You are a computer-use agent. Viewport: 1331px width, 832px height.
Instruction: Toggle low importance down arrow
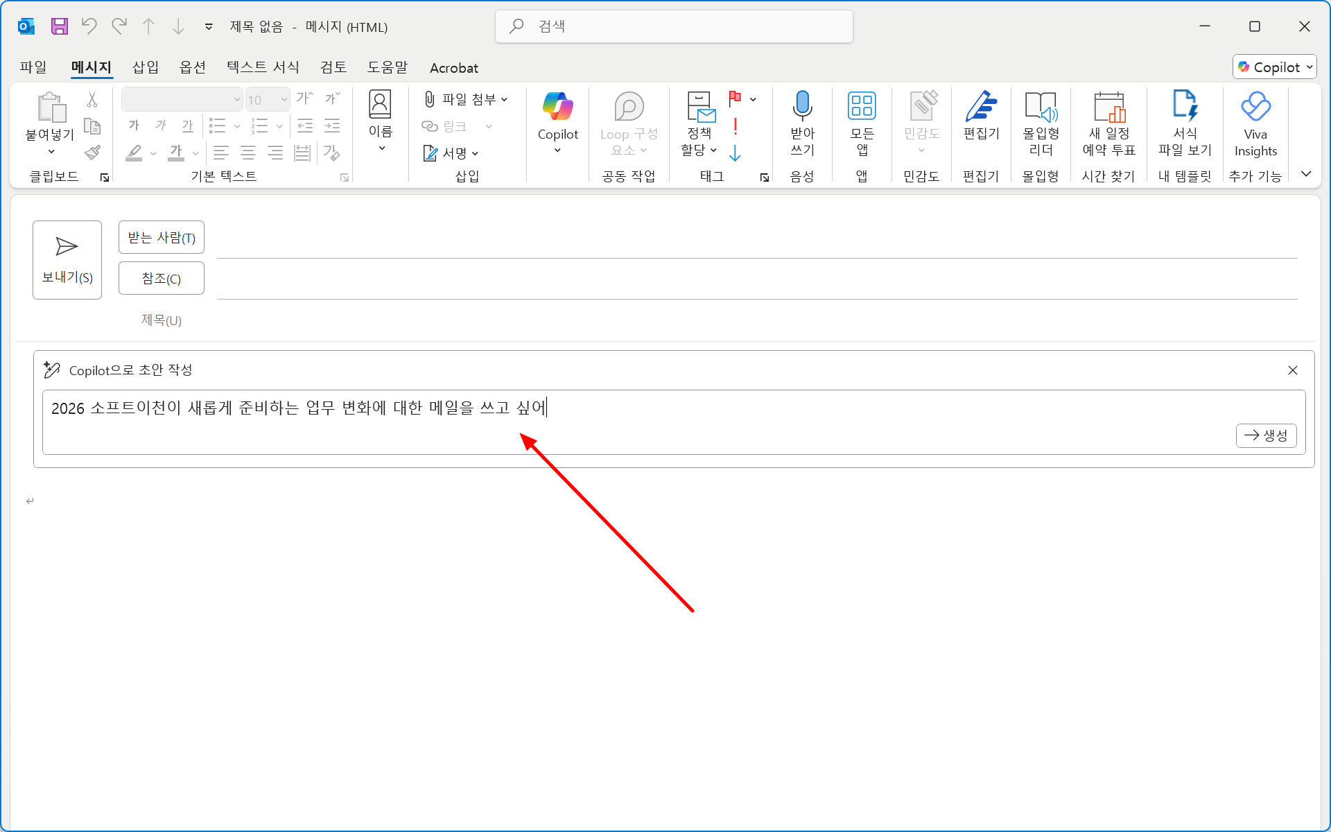(736, 153)
